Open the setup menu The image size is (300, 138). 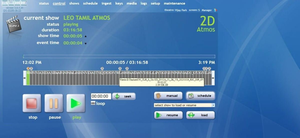tap(155, 3)
